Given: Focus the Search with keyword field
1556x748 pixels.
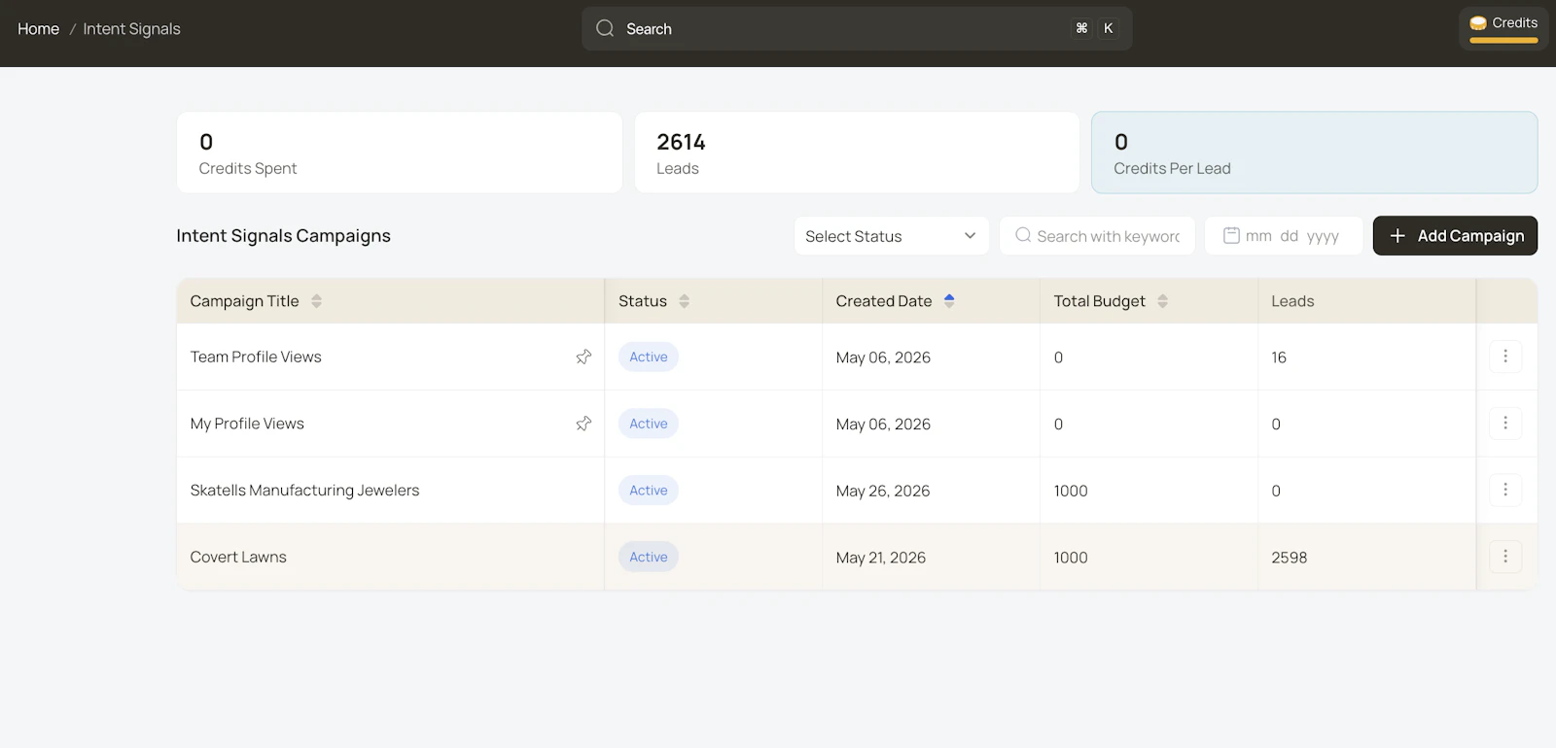Looking at the screenshot, I should pyautogui.click(x=1097, y=236).
